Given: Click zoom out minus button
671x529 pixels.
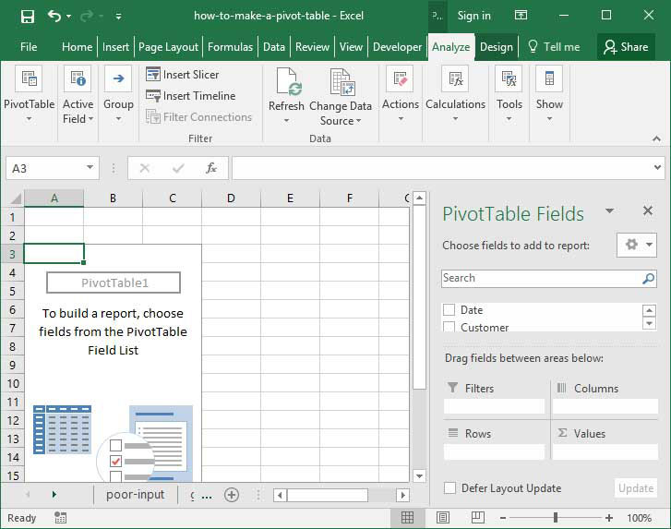Looking at the screenshot, I should point(503,518).
